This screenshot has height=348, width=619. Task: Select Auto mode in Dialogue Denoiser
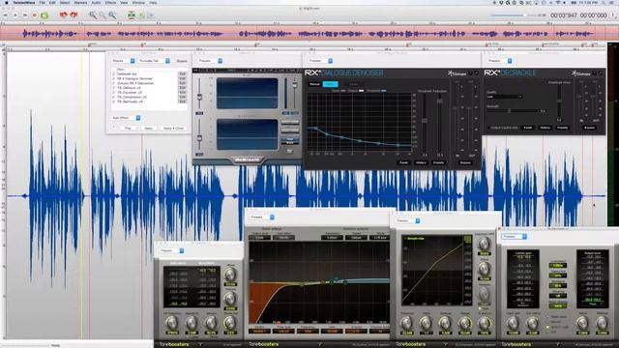pos(330,84)
